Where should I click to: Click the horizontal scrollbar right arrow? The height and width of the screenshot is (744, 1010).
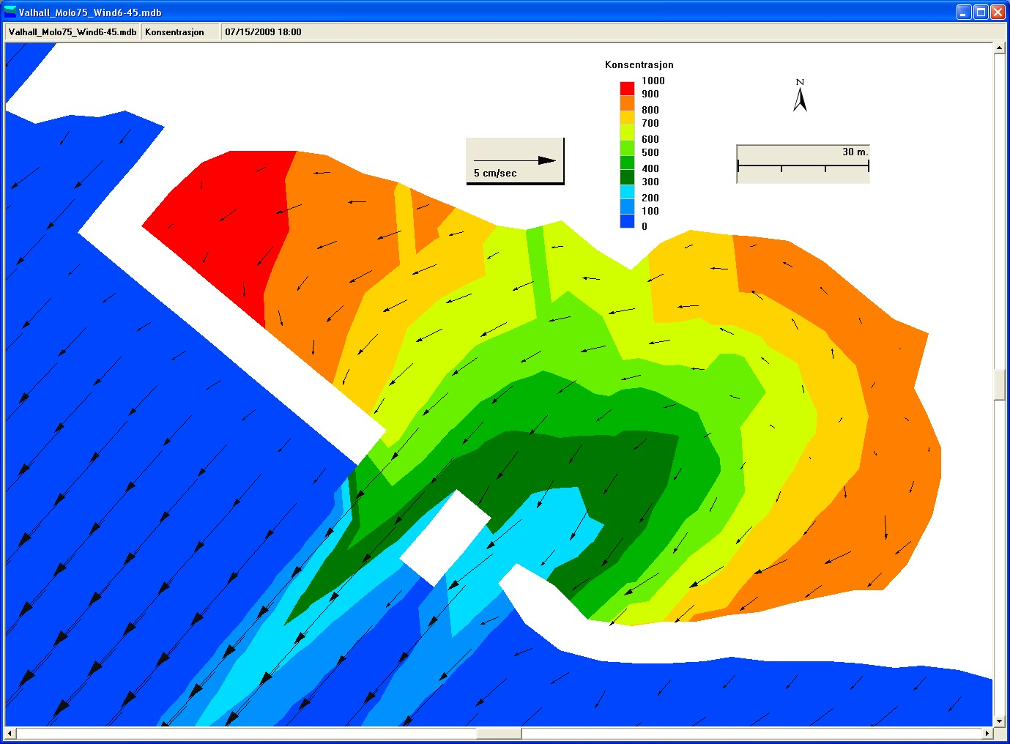click(987, 733)
